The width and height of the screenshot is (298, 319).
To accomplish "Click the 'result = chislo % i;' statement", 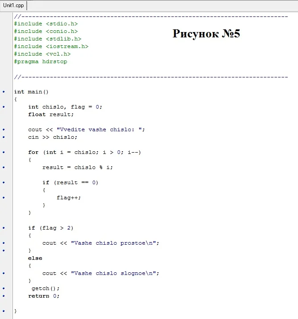I will pos(77,167).
